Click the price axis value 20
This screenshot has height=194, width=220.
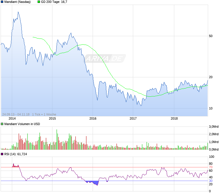211,77
